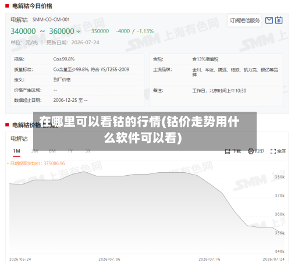Image resolution: width=291 pixels, height=263 pixels.
Task: Click the specification value Co≥99.8%
Action: pos(64,59)
